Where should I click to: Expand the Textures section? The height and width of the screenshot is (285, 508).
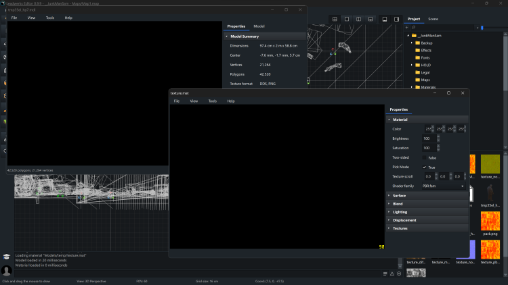pyautogui.click(x=400, y=228)
